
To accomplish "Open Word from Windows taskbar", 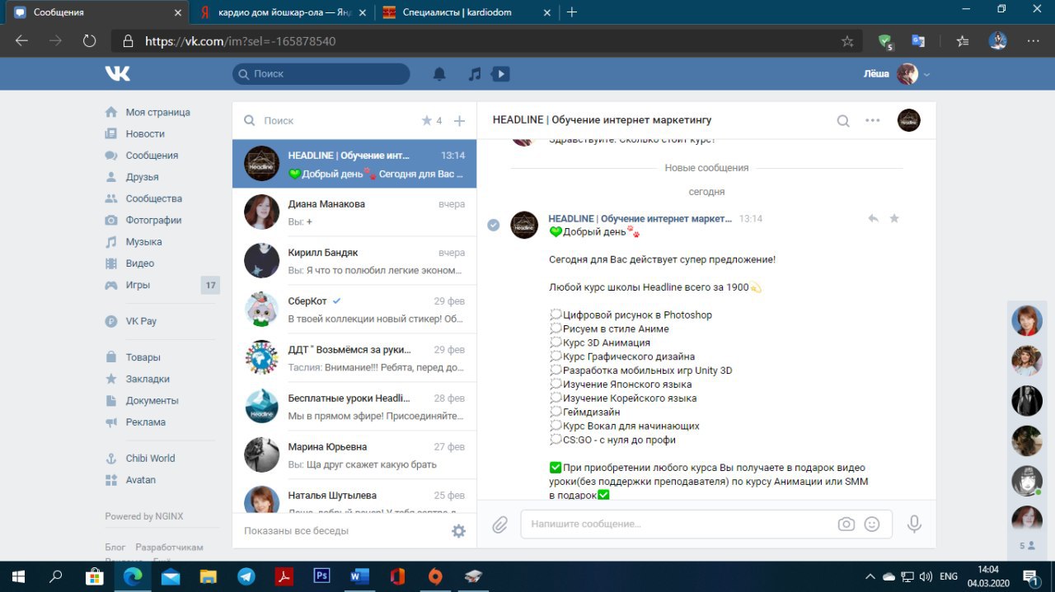I will pos(359,576).
